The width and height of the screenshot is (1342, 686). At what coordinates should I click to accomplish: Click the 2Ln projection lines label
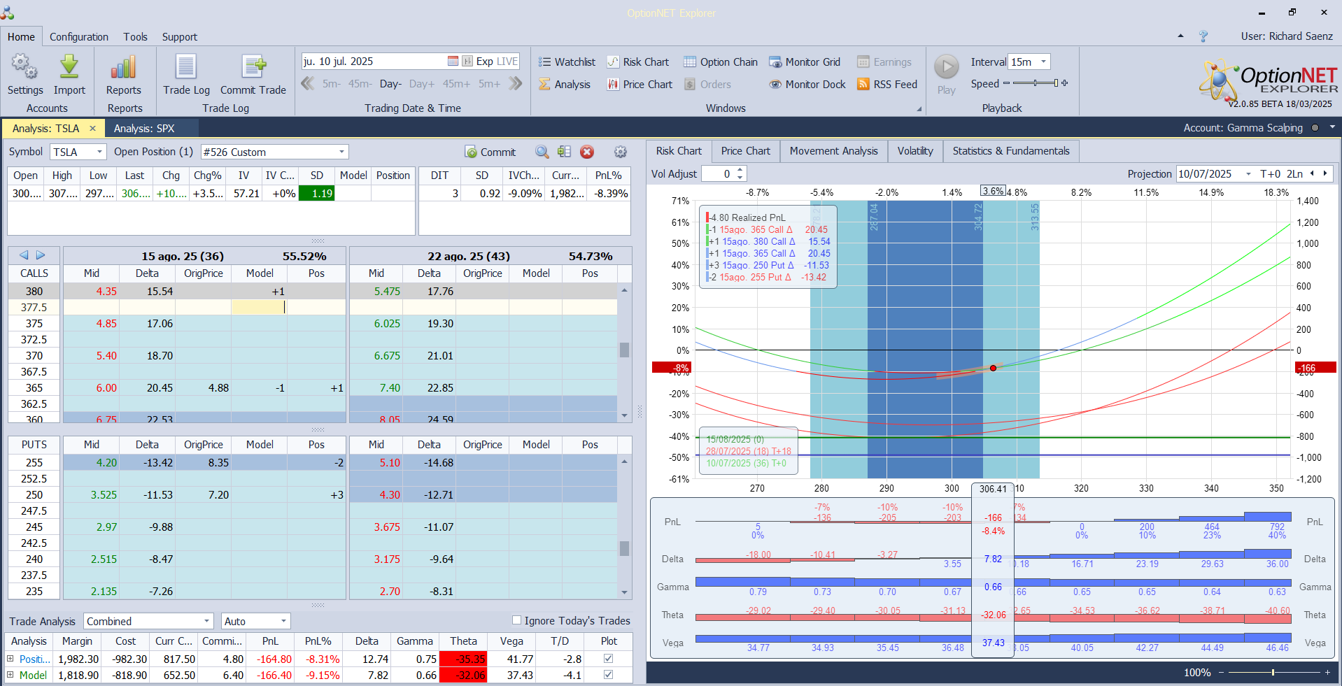pyautogui.click(x=1294, y=174)
